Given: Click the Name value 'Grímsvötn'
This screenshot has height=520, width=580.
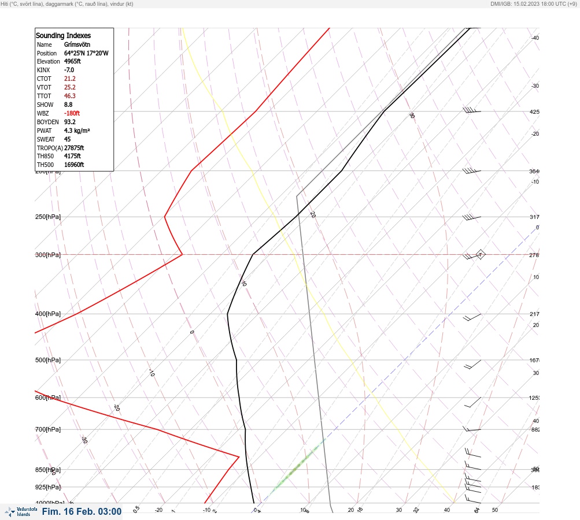Looking at the screenshot, I should pos(77,44).
